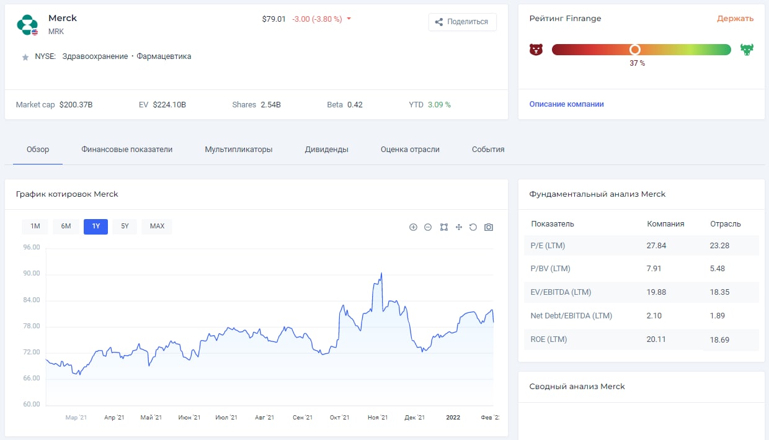Go to the Мультипликаторы tab
769x440 pixels.
click(239, 150)
